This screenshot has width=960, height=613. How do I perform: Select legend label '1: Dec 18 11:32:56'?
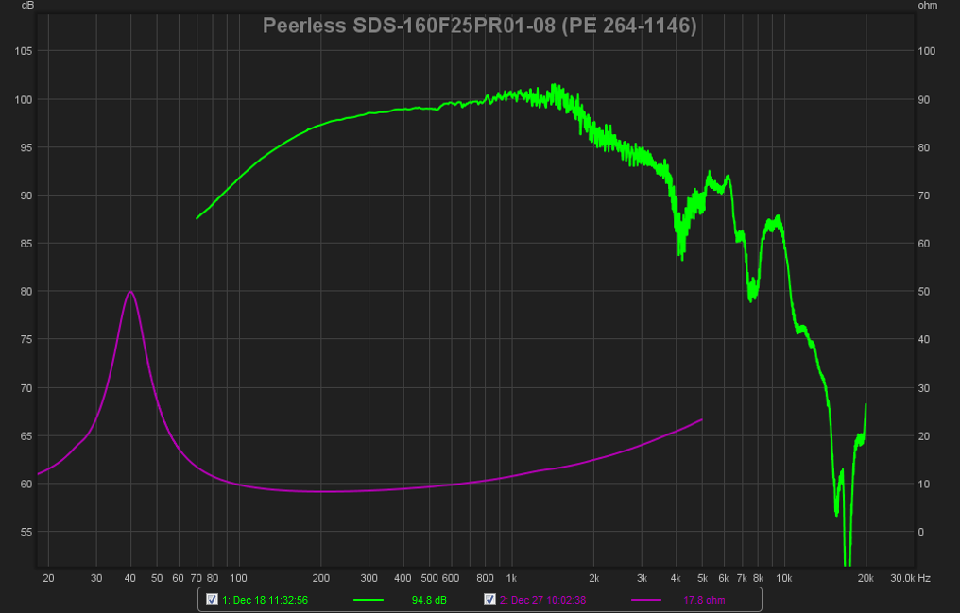[266, 600]
